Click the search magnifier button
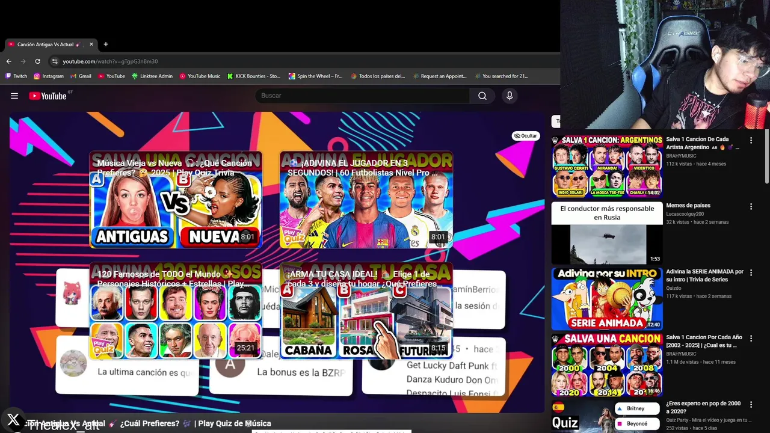 [482, 96]
